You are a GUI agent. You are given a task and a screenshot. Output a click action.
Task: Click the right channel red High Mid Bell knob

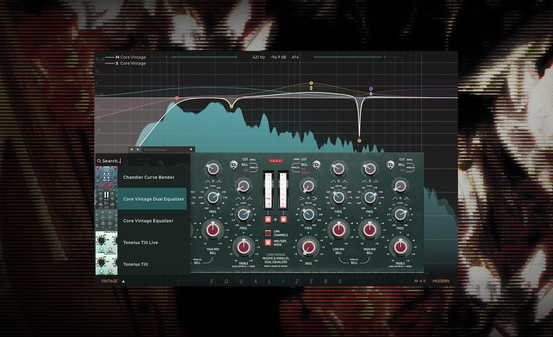369,229
